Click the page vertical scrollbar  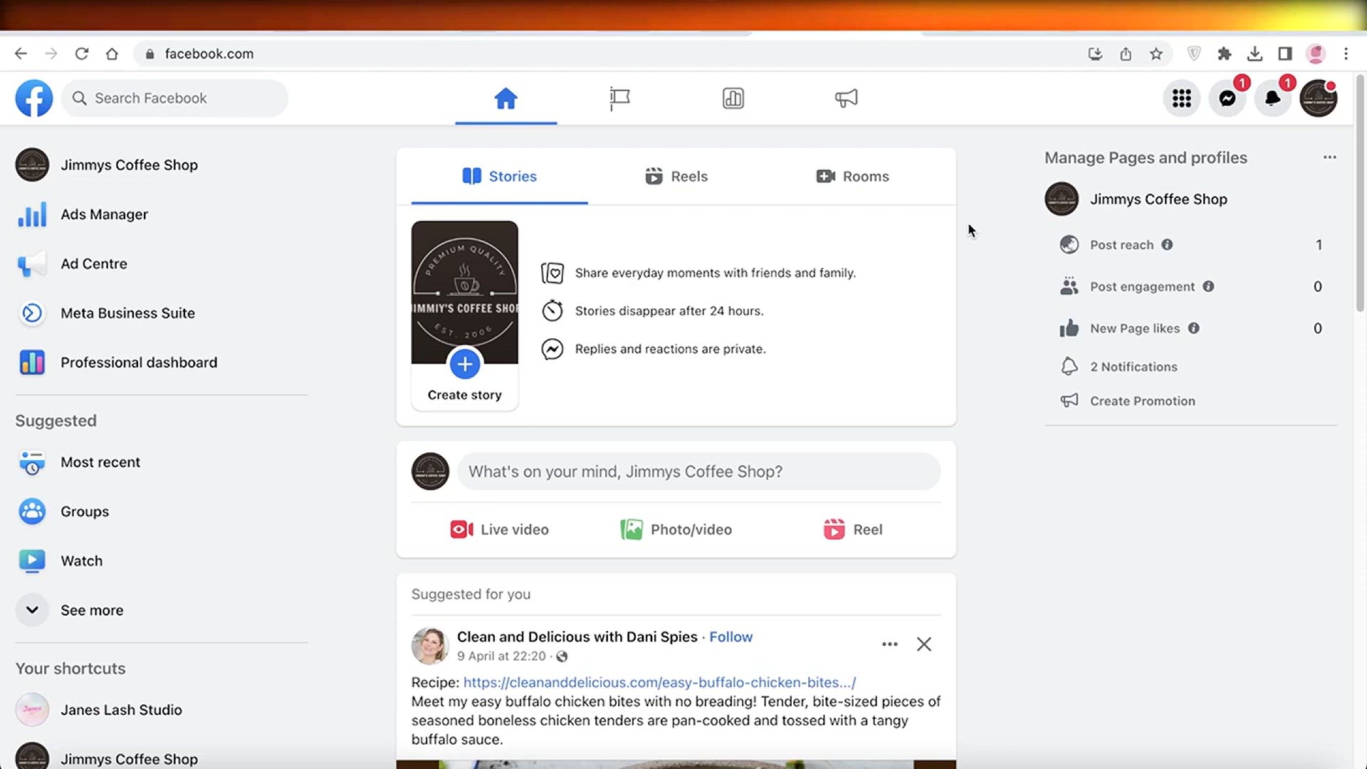(1360, 192)
